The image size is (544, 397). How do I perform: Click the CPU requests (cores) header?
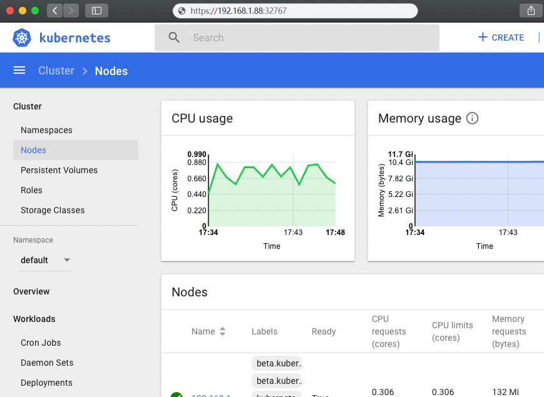389,331
